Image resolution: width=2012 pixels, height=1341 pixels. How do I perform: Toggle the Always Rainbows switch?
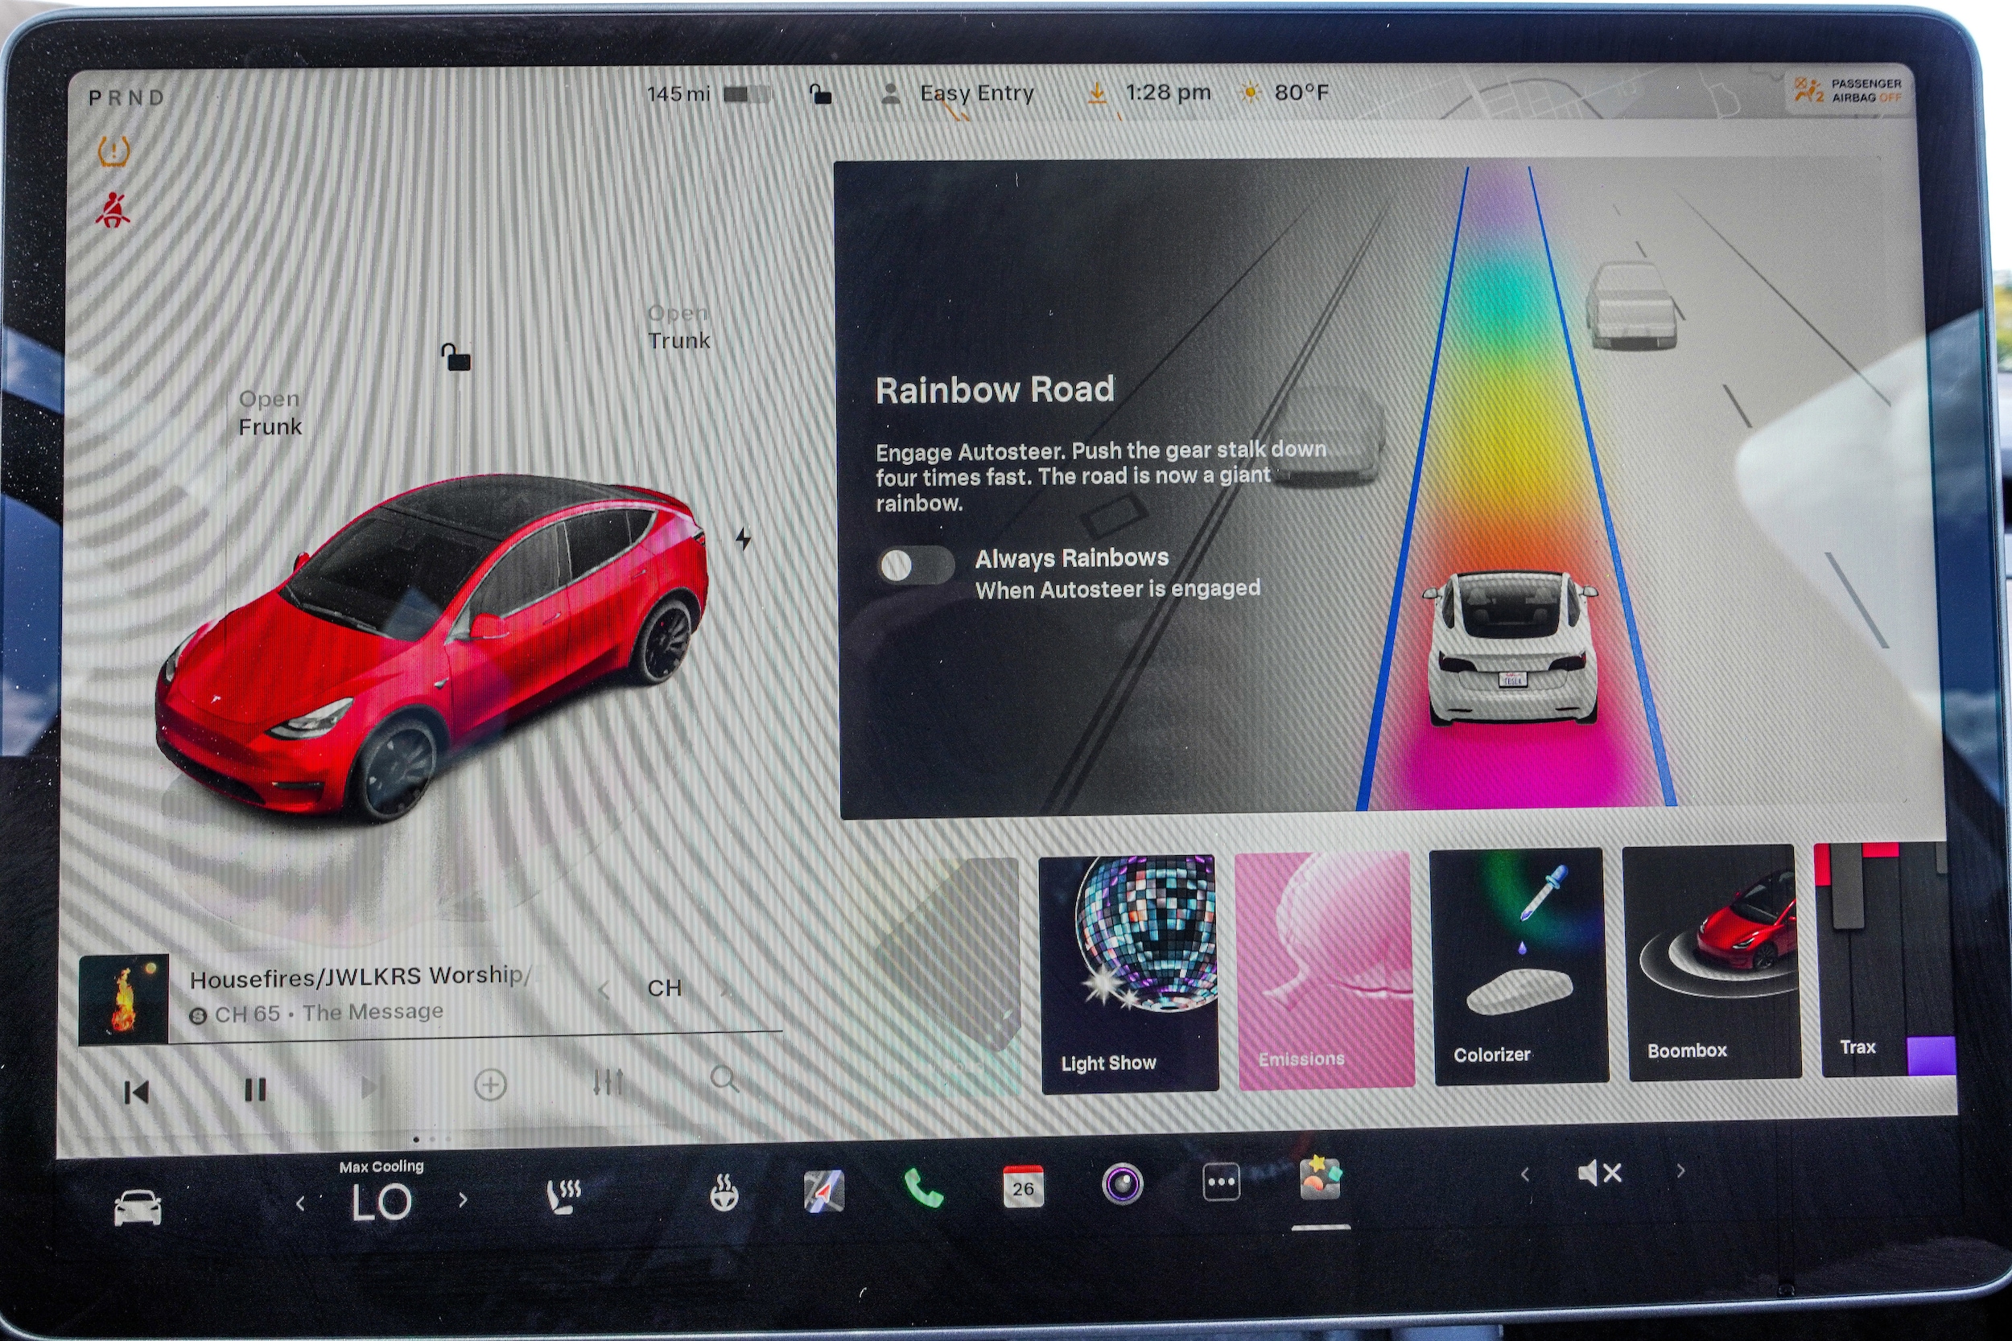pos(915,566)
